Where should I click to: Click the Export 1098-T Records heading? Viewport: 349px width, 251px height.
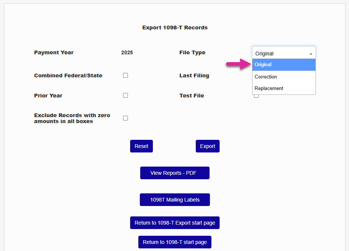174,28
